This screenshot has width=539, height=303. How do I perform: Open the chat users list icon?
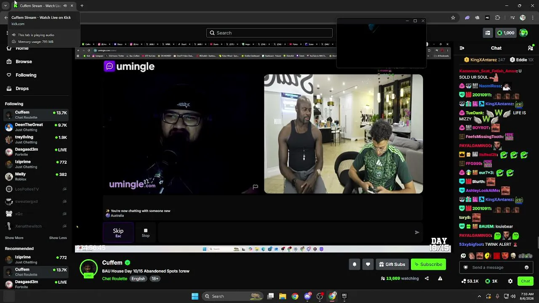coord(531,48)
